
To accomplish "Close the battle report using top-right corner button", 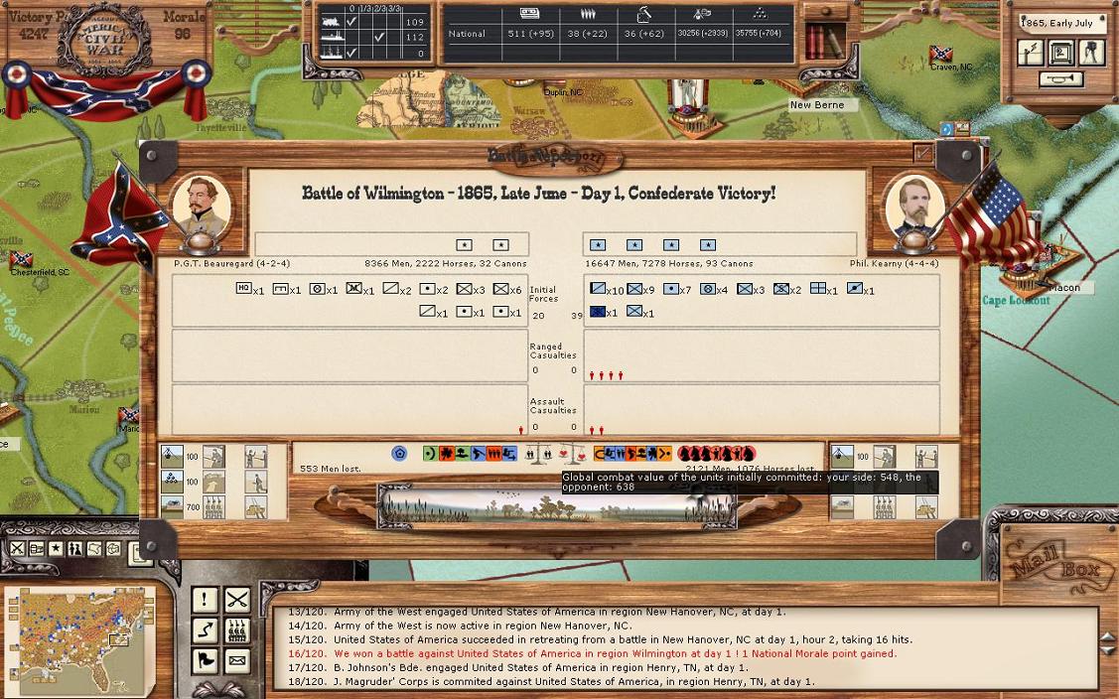I will point(922,154).
